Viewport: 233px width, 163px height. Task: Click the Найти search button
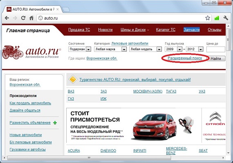pyautogui.click(x=217, y=58)
